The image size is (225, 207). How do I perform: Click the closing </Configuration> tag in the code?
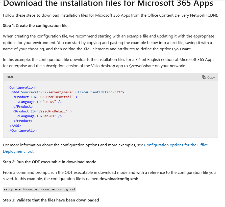23,131
